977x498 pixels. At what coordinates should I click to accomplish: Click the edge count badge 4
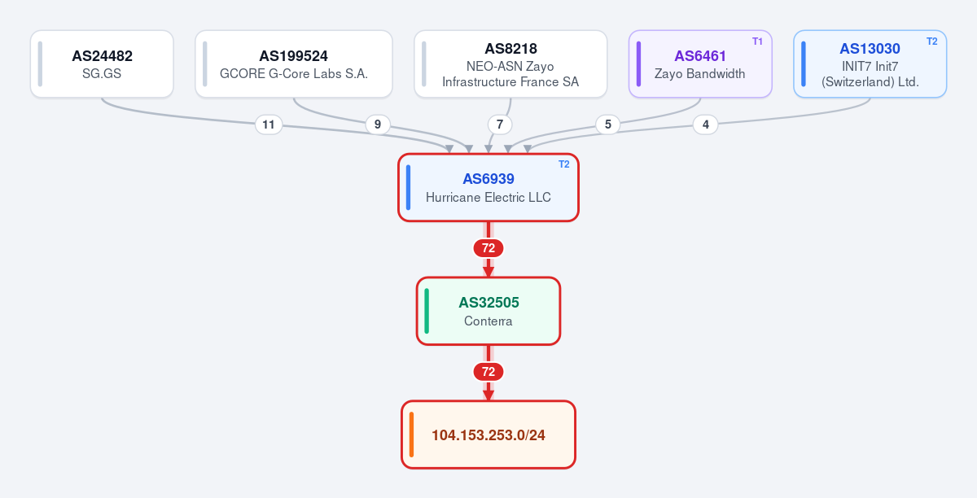705,124
